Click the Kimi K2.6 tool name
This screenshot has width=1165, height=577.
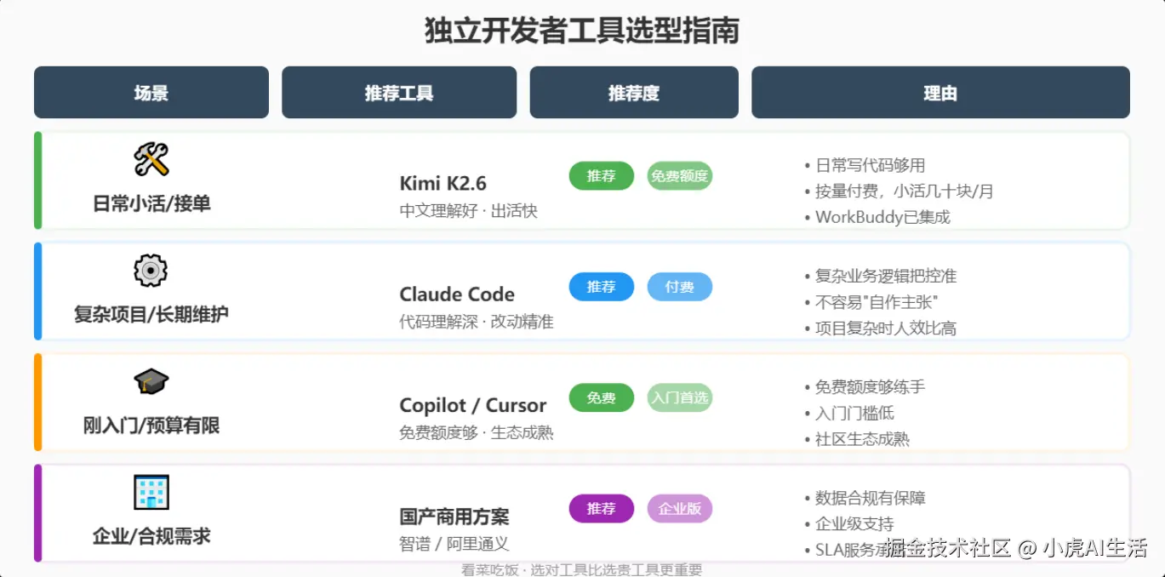tap(443, 184)
